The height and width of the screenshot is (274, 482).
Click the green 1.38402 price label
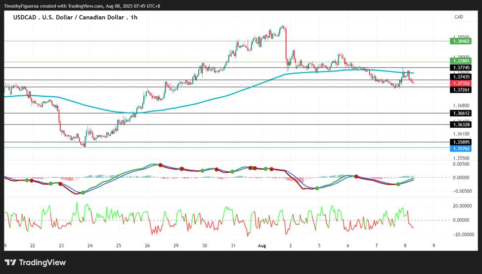pyautogui.click(x=460, y=41)
